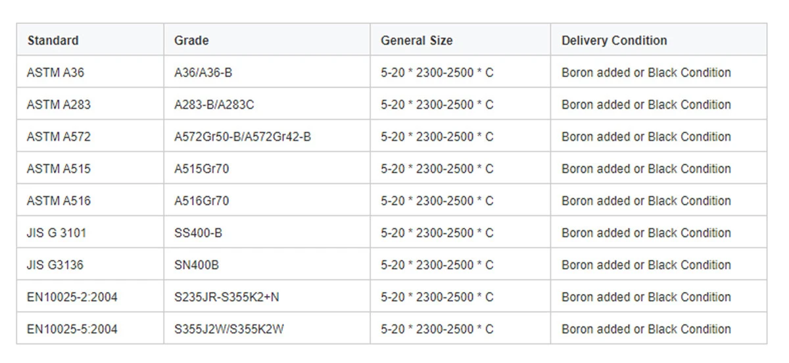
Task: Click grade S355J2W/S355K2W cell
Action: click(267, 329)
